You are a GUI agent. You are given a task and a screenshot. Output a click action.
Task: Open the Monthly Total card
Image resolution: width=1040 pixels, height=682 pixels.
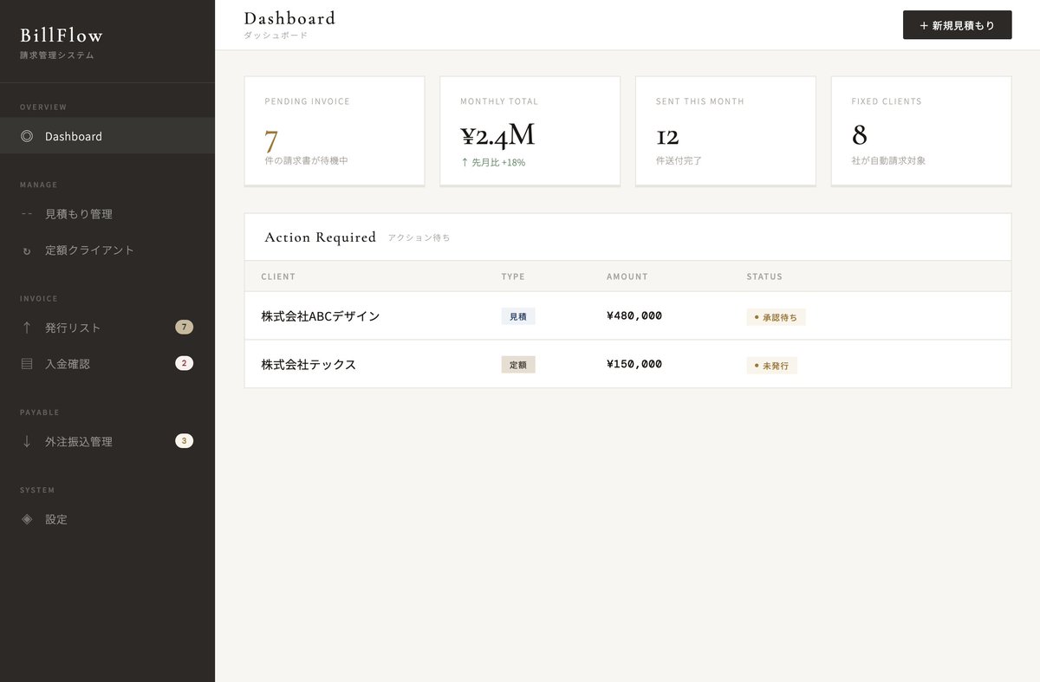click(x=530, y=131)
